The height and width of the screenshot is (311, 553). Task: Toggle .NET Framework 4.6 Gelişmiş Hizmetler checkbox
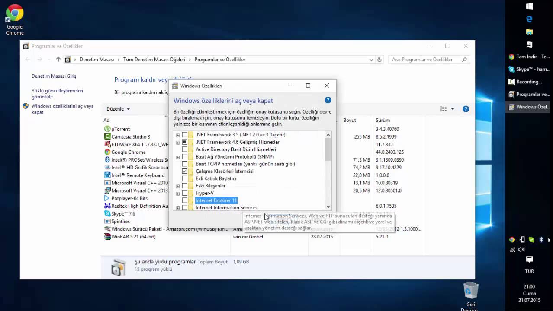pyautogui.click(x=185, y=142)
